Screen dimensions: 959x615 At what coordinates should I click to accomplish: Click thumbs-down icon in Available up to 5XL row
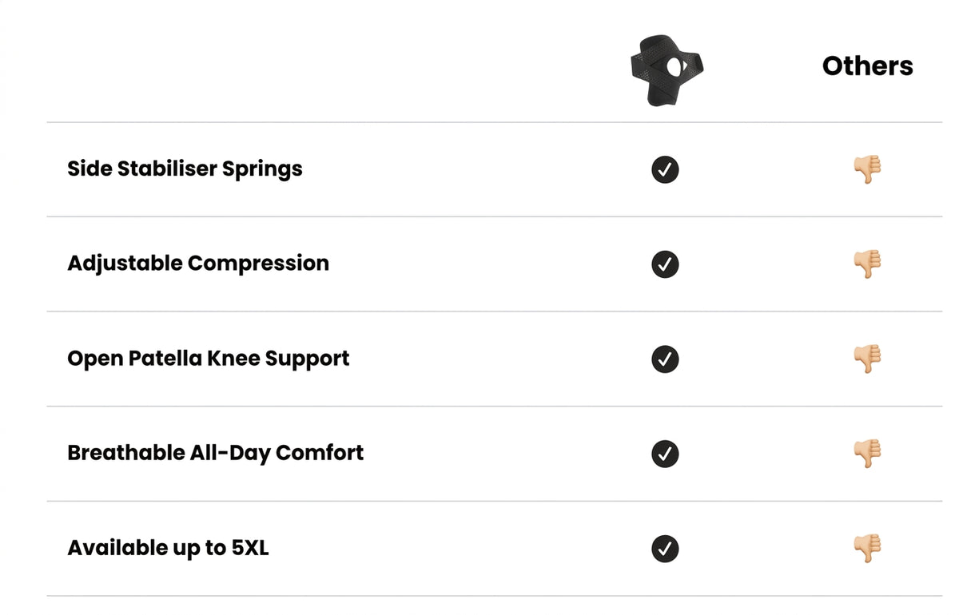[x=867, y=549]
